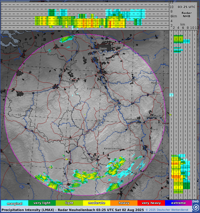The height and width of the screenshot is (213, 200).
Task: Click the Mainz city label
Action: [x=139, y=124]
